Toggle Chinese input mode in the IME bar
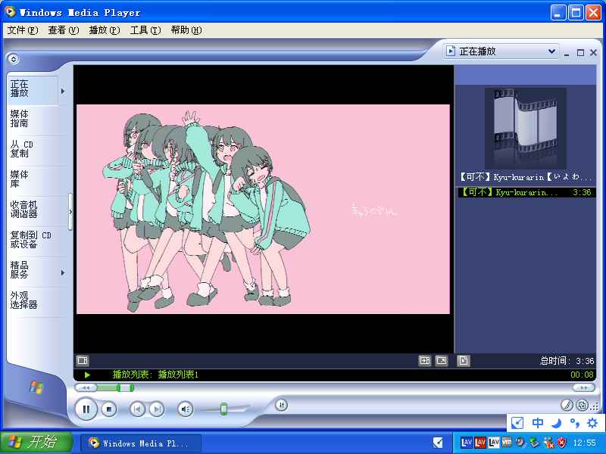 (x=537, y=423)
